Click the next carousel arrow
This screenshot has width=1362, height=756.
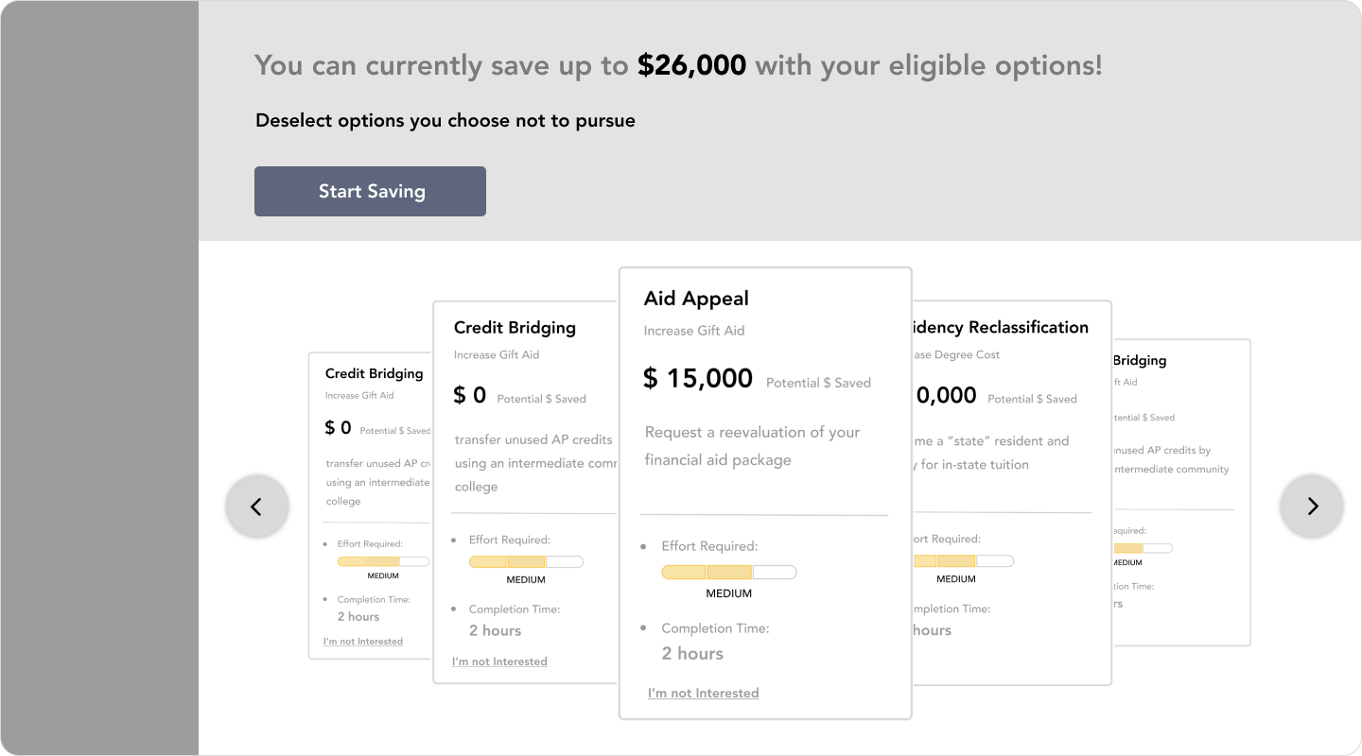(x=1312, y=507)
